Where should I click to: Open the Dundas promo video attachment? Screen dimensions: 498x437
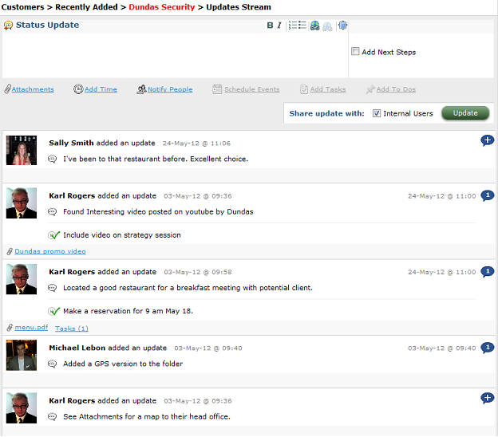point(50,251)
